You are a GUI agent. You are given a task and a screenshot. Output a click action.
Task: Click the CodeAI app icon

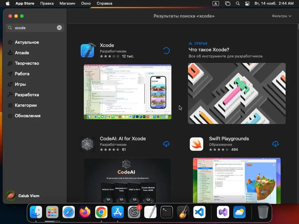87,144
